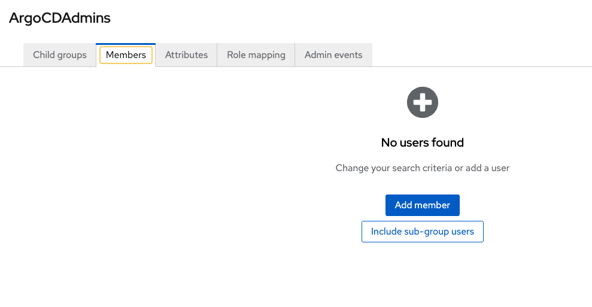Click Include sub-group users button
This screenshot has width=592, height=307.
pos(423,232)
